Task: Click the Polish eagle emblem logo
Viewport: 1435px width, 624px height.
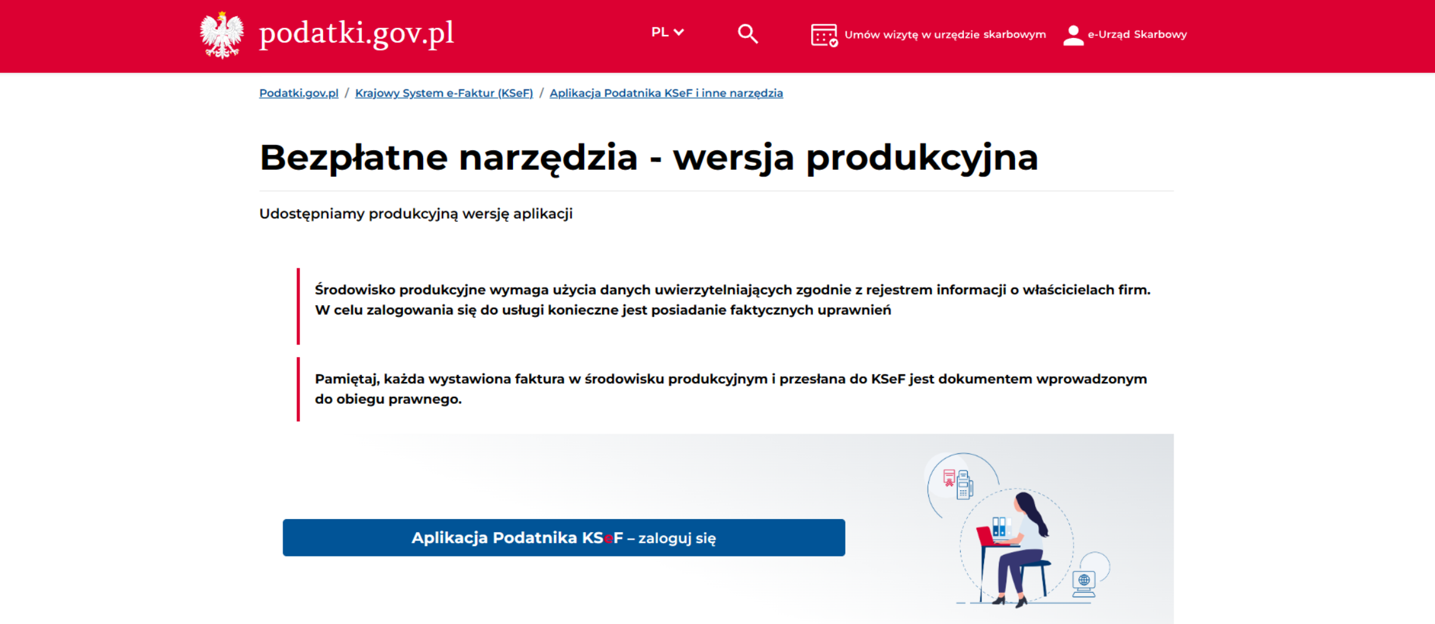Action: (x=221, y=34)
